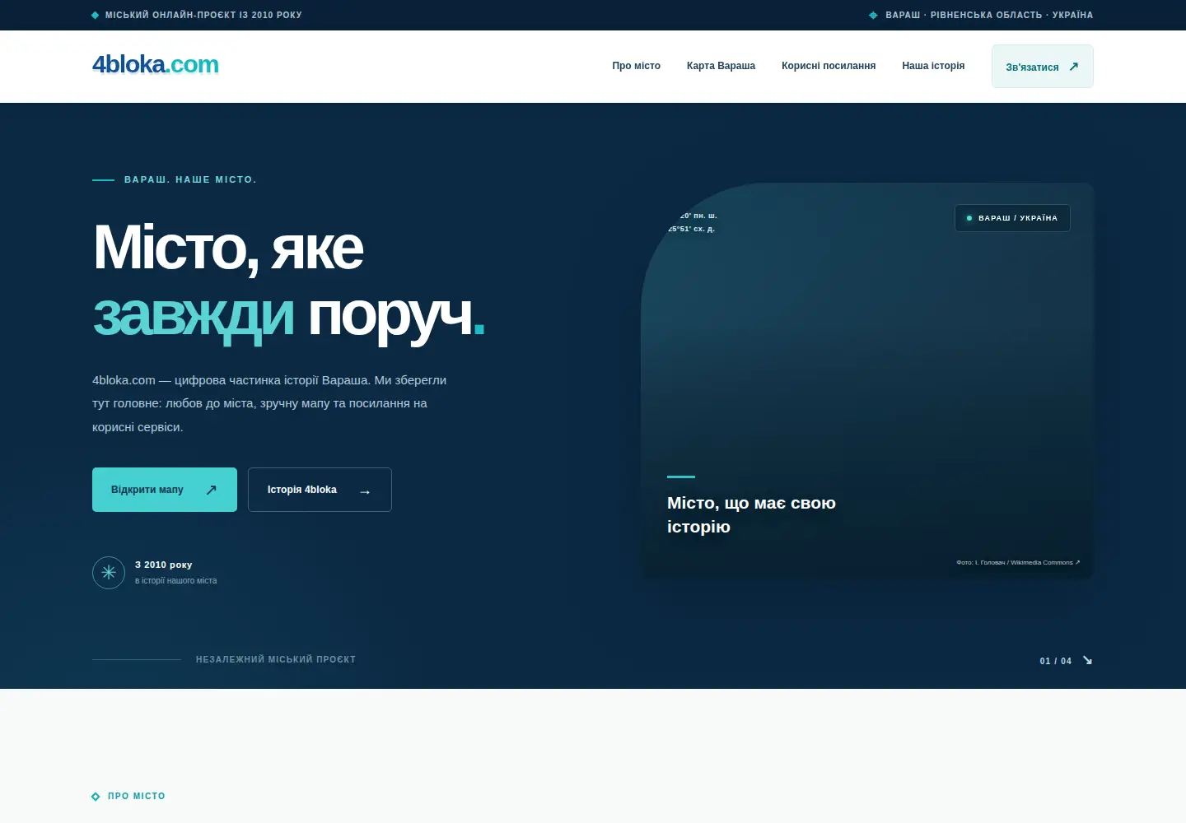This screenshot has height=823, width=1186.
Task: Open the 4bloka.com logo homepage link
Action: click(x=156, y=65)
